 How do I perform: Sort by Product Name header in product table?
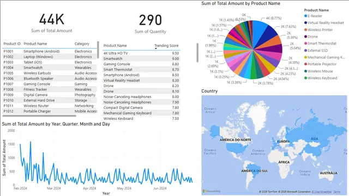35,44
